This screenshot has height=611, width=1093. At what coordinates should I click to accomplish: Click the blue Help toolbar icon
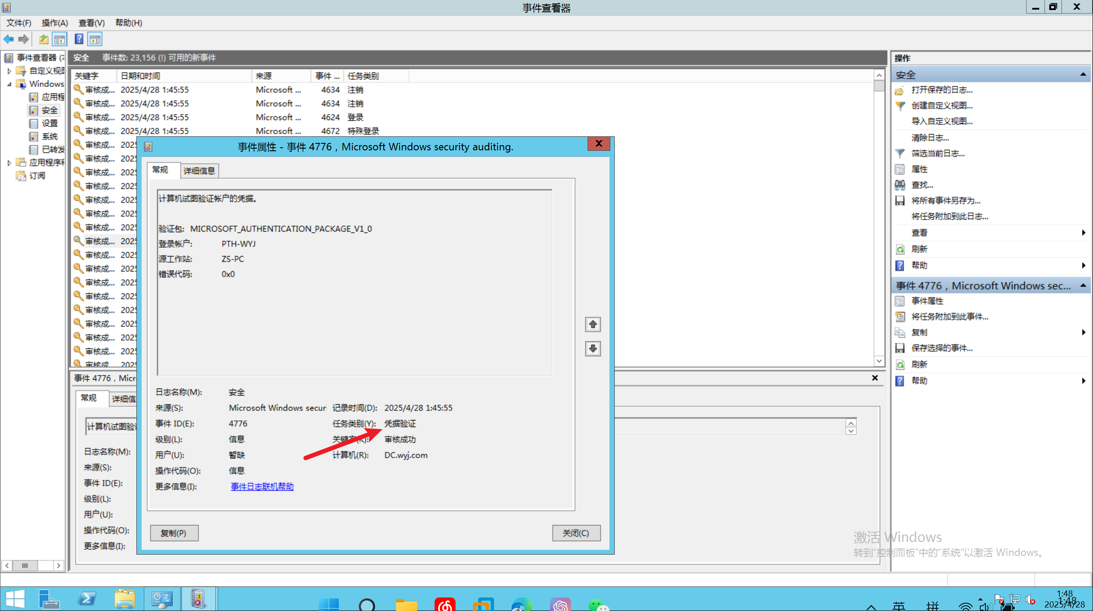(x=79, y=39)
